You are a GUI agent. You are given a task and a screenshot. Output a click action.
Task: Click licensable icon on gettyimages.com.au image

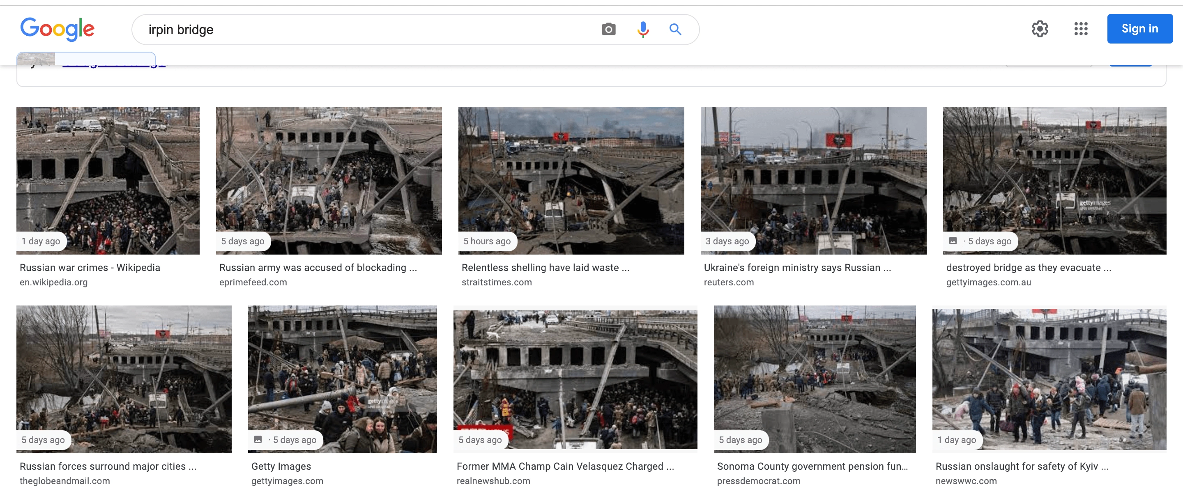(953, 241)
